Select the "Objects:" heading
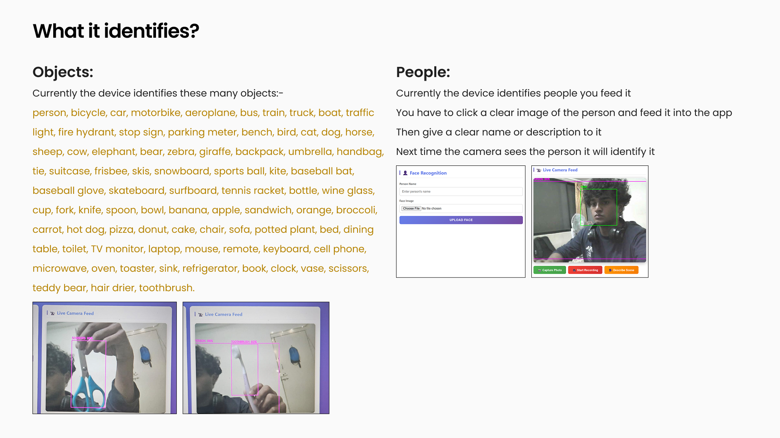 [x=63, y=72]
